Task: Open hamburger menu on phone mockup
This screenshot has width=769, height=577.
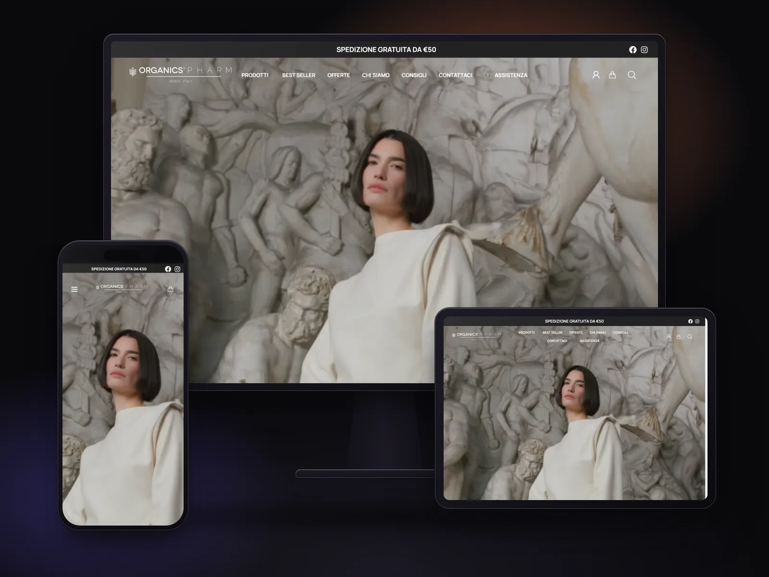Action: (74, 289)
